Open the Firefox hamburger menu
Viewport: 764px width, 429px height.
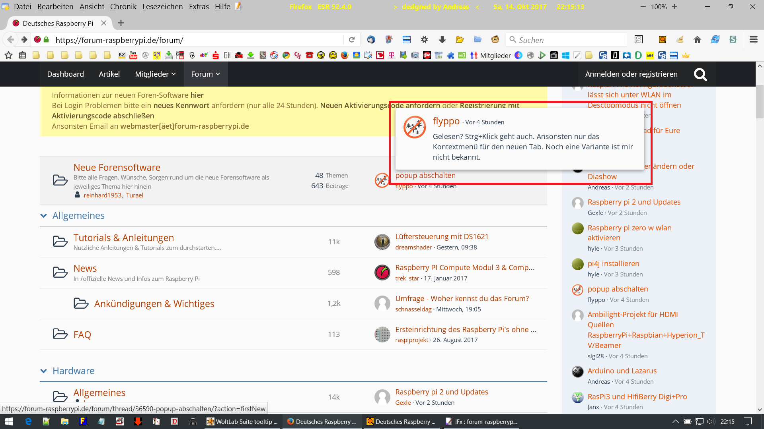coord(753,39)
